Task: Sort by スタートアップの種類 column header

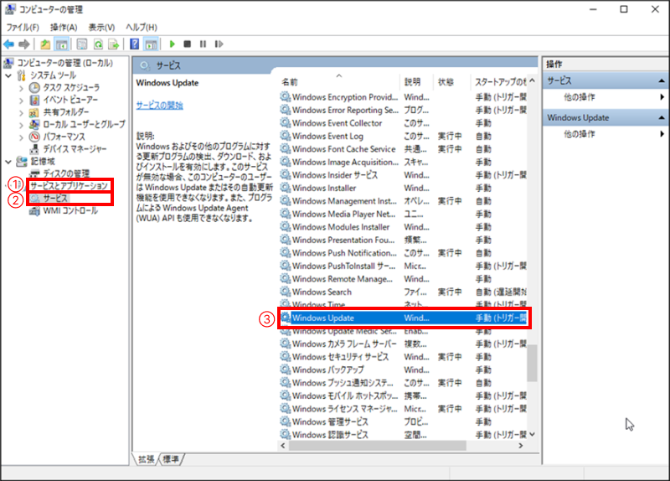Action: click(x=499, y=82)
